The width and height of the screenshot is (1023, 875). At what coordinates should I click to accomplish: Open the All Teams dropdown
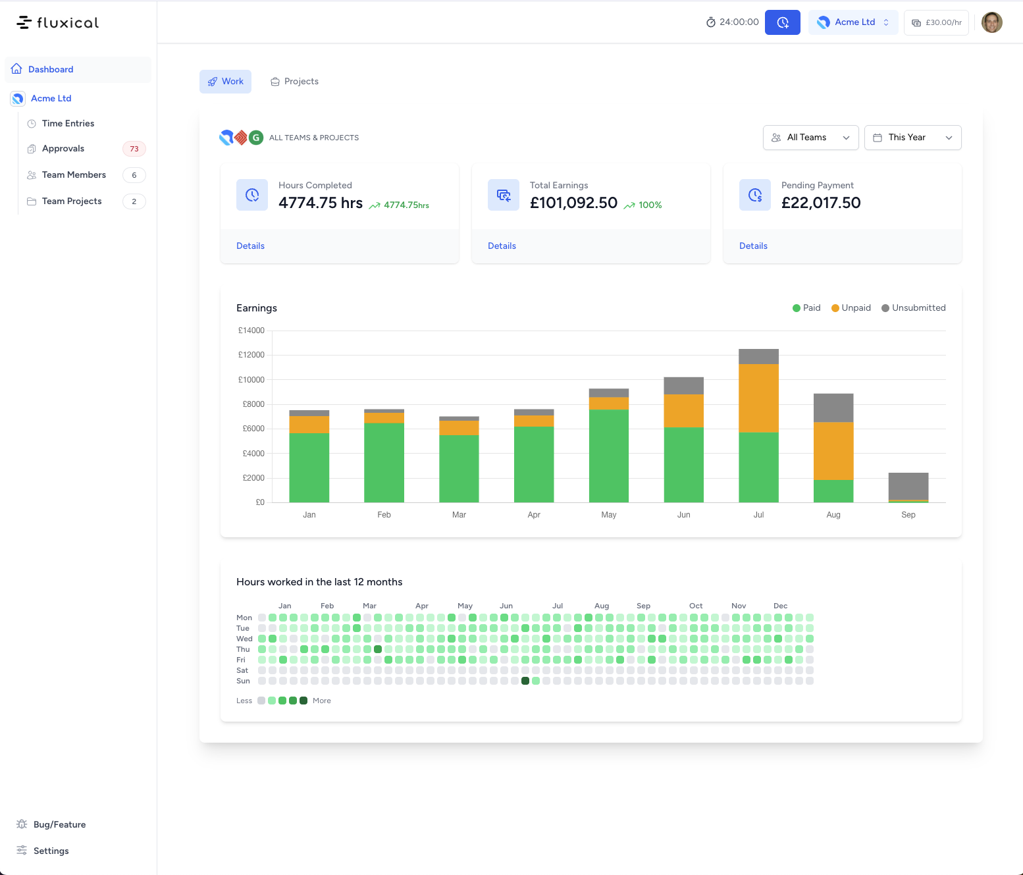(x=810, y=138)
